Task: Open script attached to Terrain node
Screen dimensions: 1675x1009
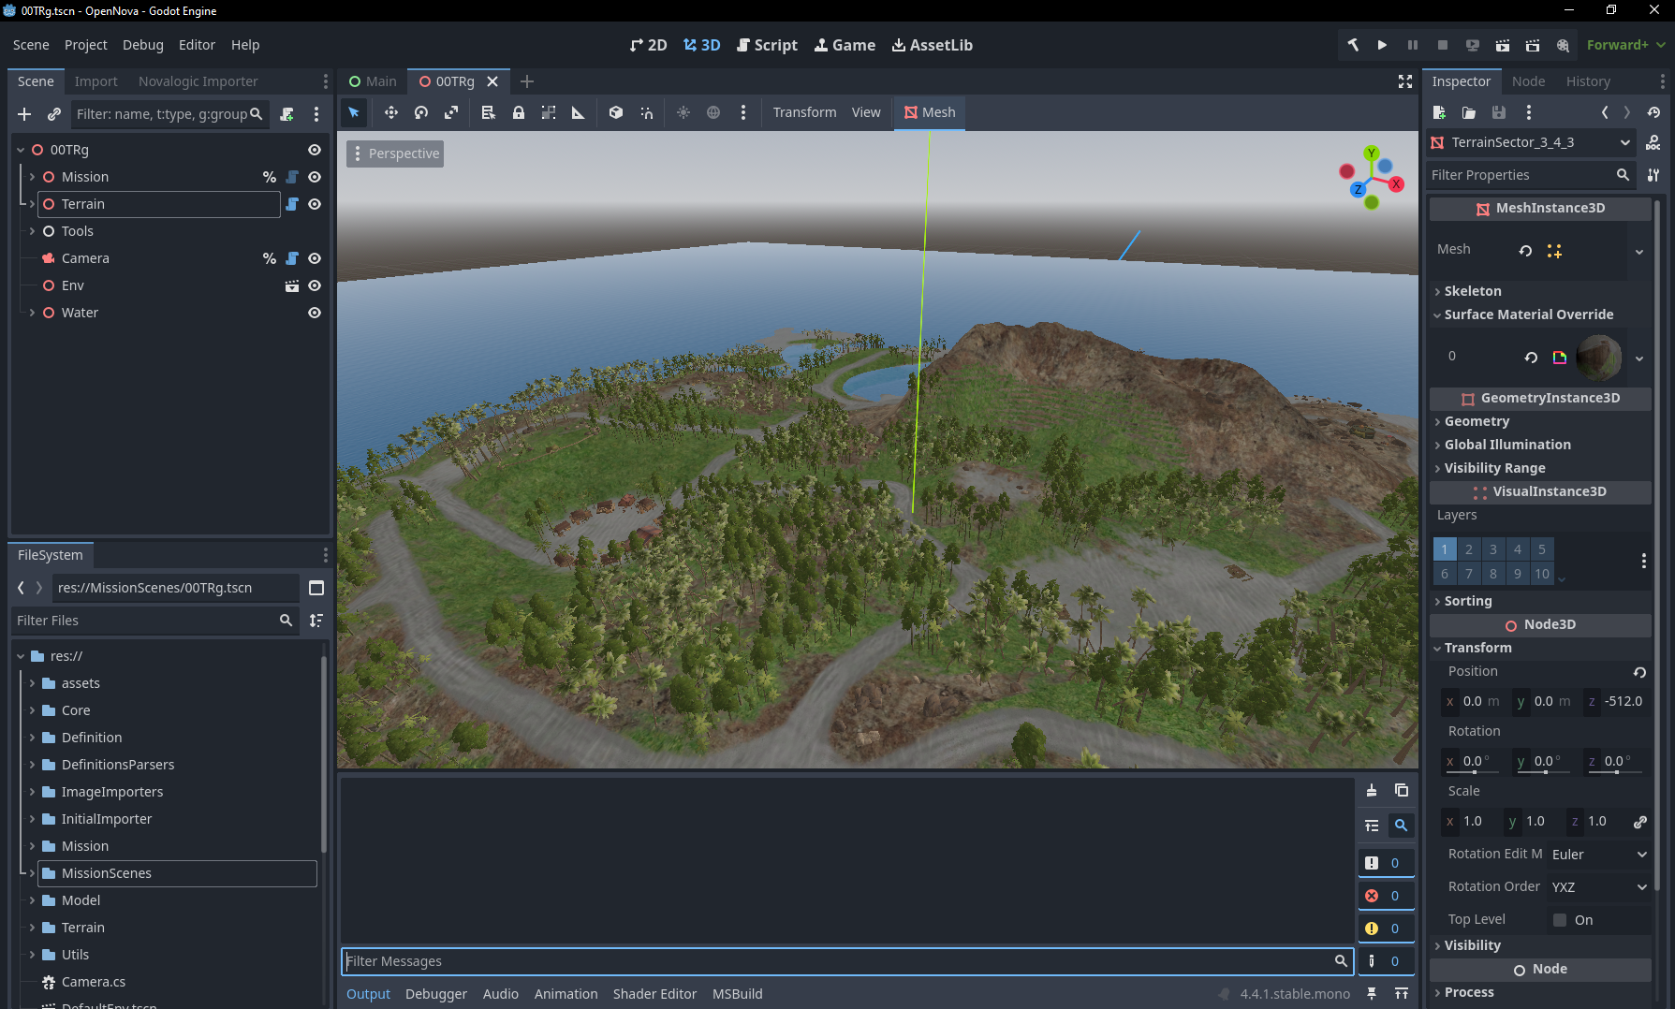Action: click(292, 204)
